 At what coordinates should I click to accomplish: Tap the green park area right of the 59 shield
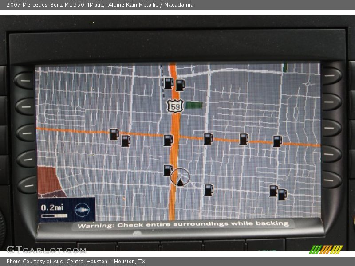click(x=194, y=105)
